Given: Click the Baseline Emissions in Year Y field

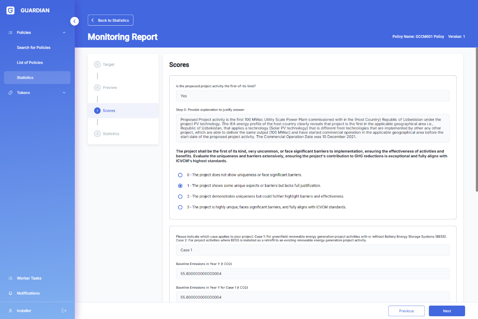Looking at the screenshot, I should pos(313,273).
